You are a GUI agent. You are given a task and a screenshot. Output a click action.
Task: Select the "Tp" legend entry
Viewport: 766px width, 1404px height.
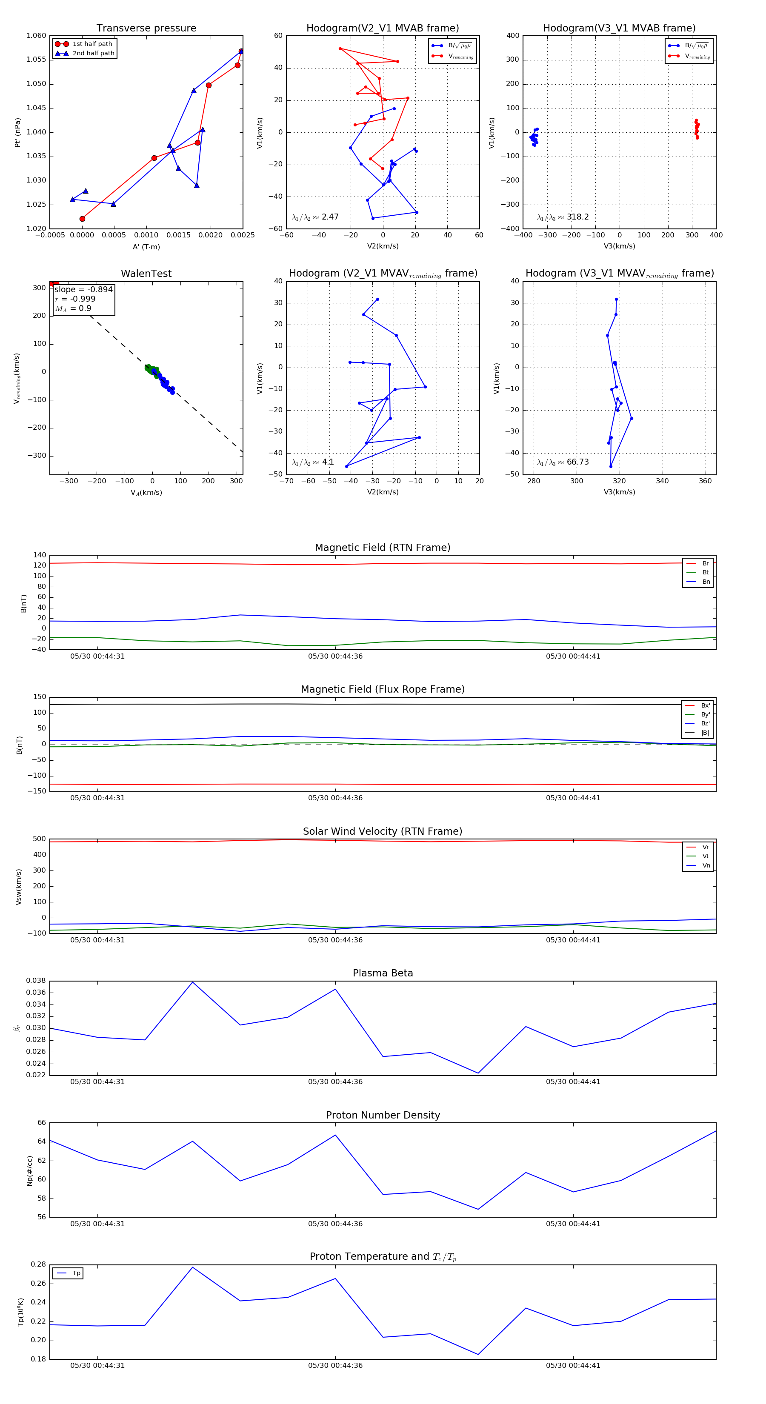pos(68,1273)
